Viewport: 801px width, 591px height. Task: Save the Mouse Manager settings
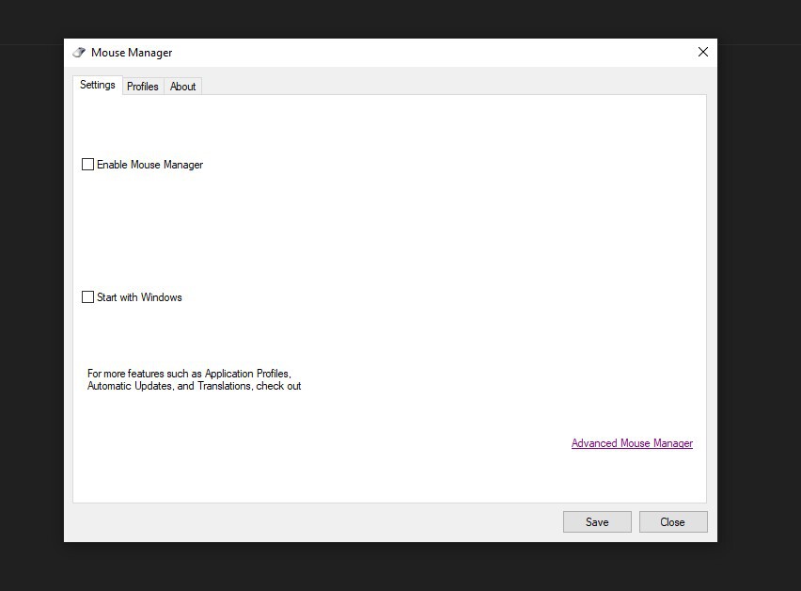coord(597,522)
